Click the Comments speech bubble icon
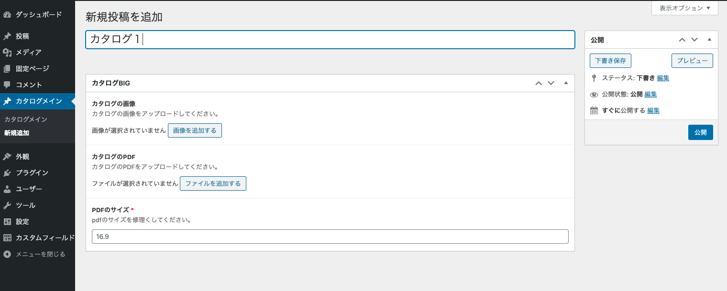The height and width of the screenshot is (291, 727). pyautogui.click(x=7, y=85)
